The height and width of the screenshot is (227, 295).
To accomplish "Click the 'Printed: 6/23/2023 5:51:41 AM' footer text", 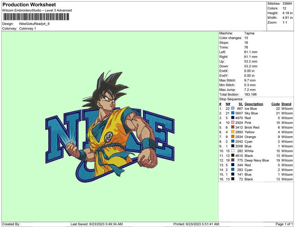I will coord(196,224).
